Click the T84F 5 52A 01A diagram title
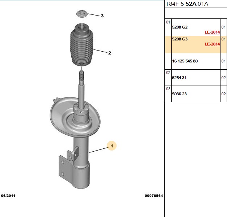Viewport: 227px width, 217px height. pos(187,4)
